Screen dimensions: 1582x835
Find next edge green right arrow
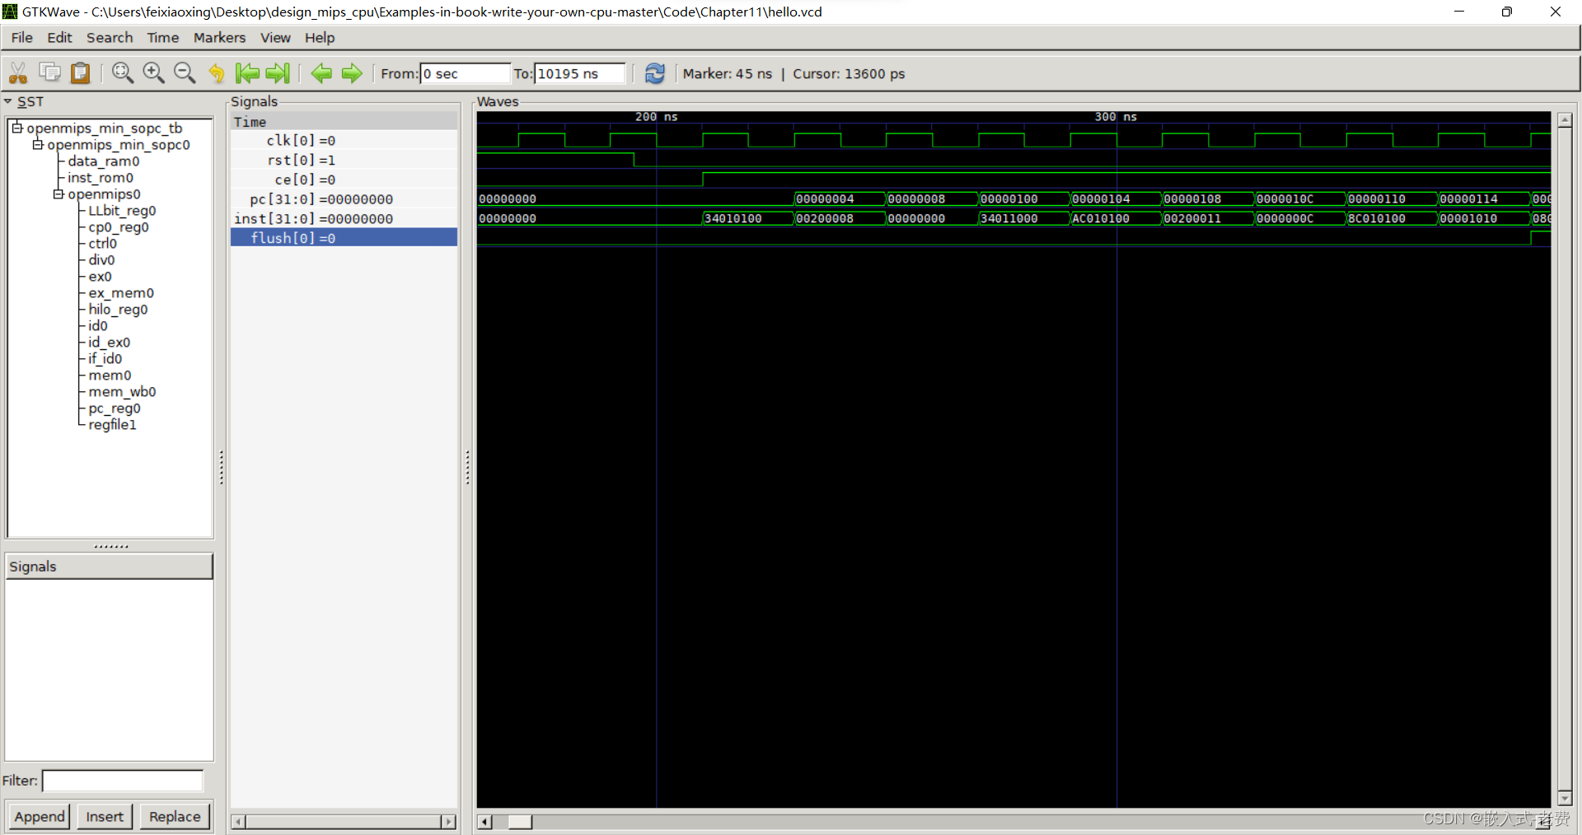(x=352, y=73)
